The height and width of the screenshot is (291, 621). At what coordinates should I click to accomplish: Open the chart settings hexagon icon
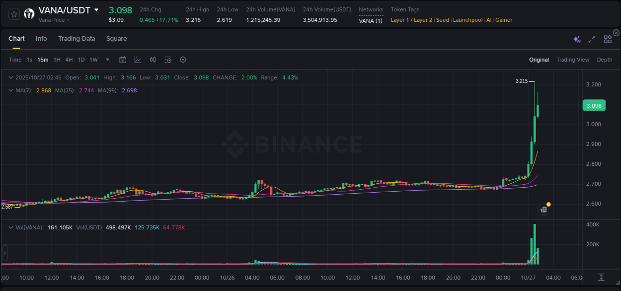(183, 60)
